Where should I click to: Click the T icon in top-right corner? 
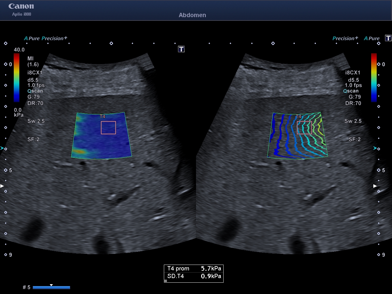388,38
